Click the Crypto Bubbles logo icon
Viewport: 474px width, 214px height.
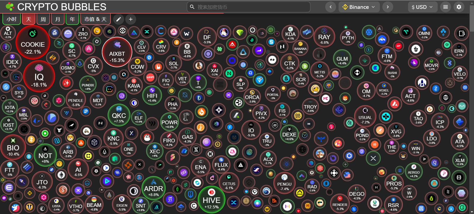tap(10, 7)
